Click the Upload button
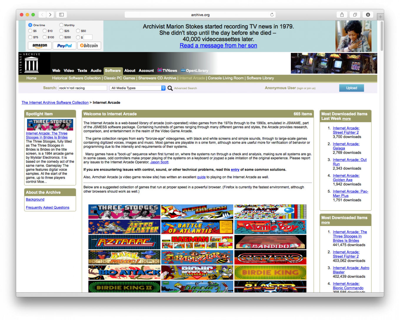Screen dimensions: 400x320 (351, 88)
